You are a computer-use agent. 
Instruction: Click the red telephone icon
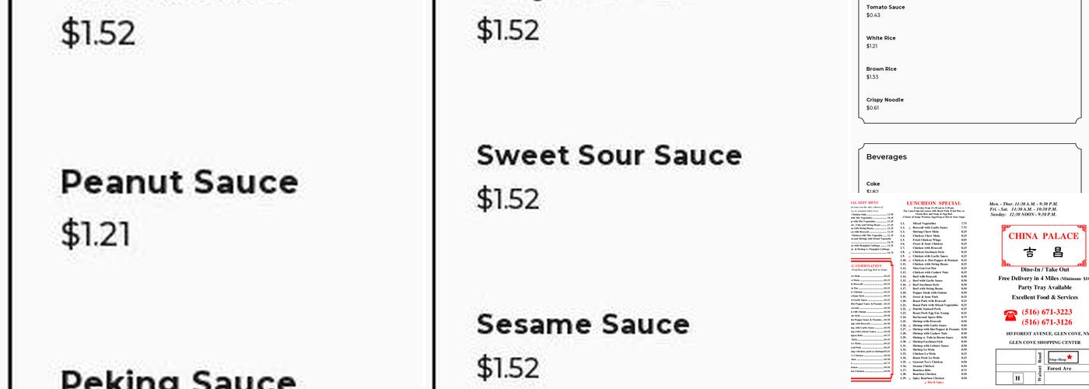(1010, 315)
